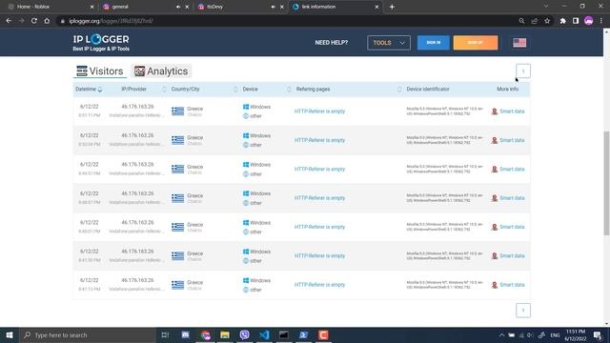The height and width of the screenshot is (343, 610).
Task: Click the Device identificator column header
Action: [428, 89]
